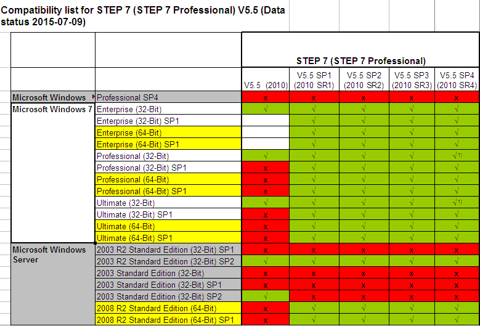This screenshot has width=480, height=326.
Task: Select the 'V5.5 SP1 (2010 SR1)' column header
Action: [314, 79]
